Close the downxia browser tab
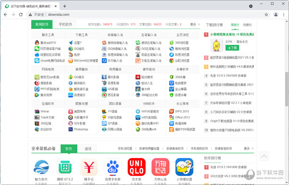The height and width of the screenshot is (185, 289). 56,6
